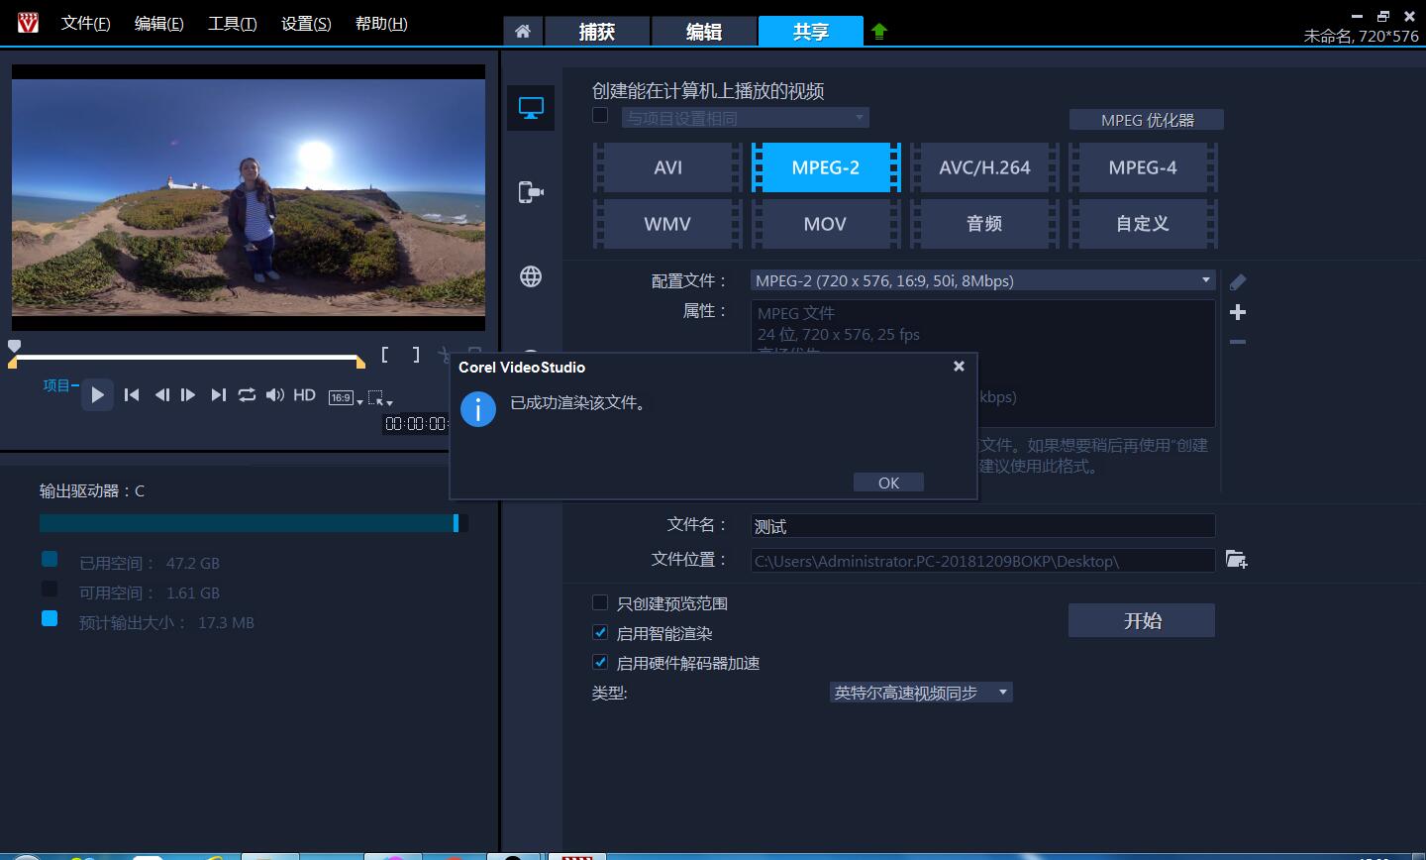Select the WMV format

point(667,224)
